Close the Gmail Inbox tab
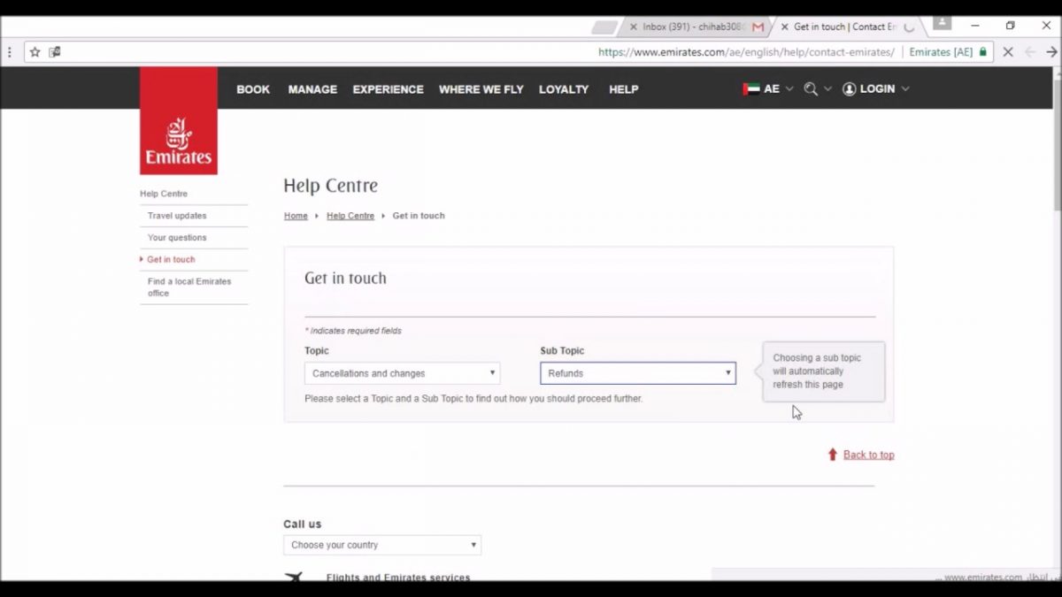1062x597 pixels. (x=633, y=27)
